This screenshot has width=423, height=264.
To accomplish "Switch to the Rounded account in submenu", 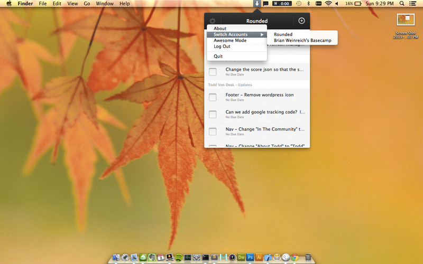I will [x=302, y=34].
